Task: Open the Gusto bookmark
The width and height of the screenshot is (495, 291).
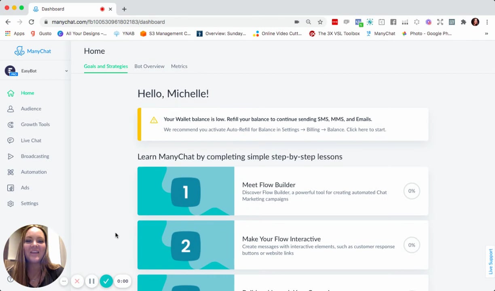Action: [x=41, y=34]
